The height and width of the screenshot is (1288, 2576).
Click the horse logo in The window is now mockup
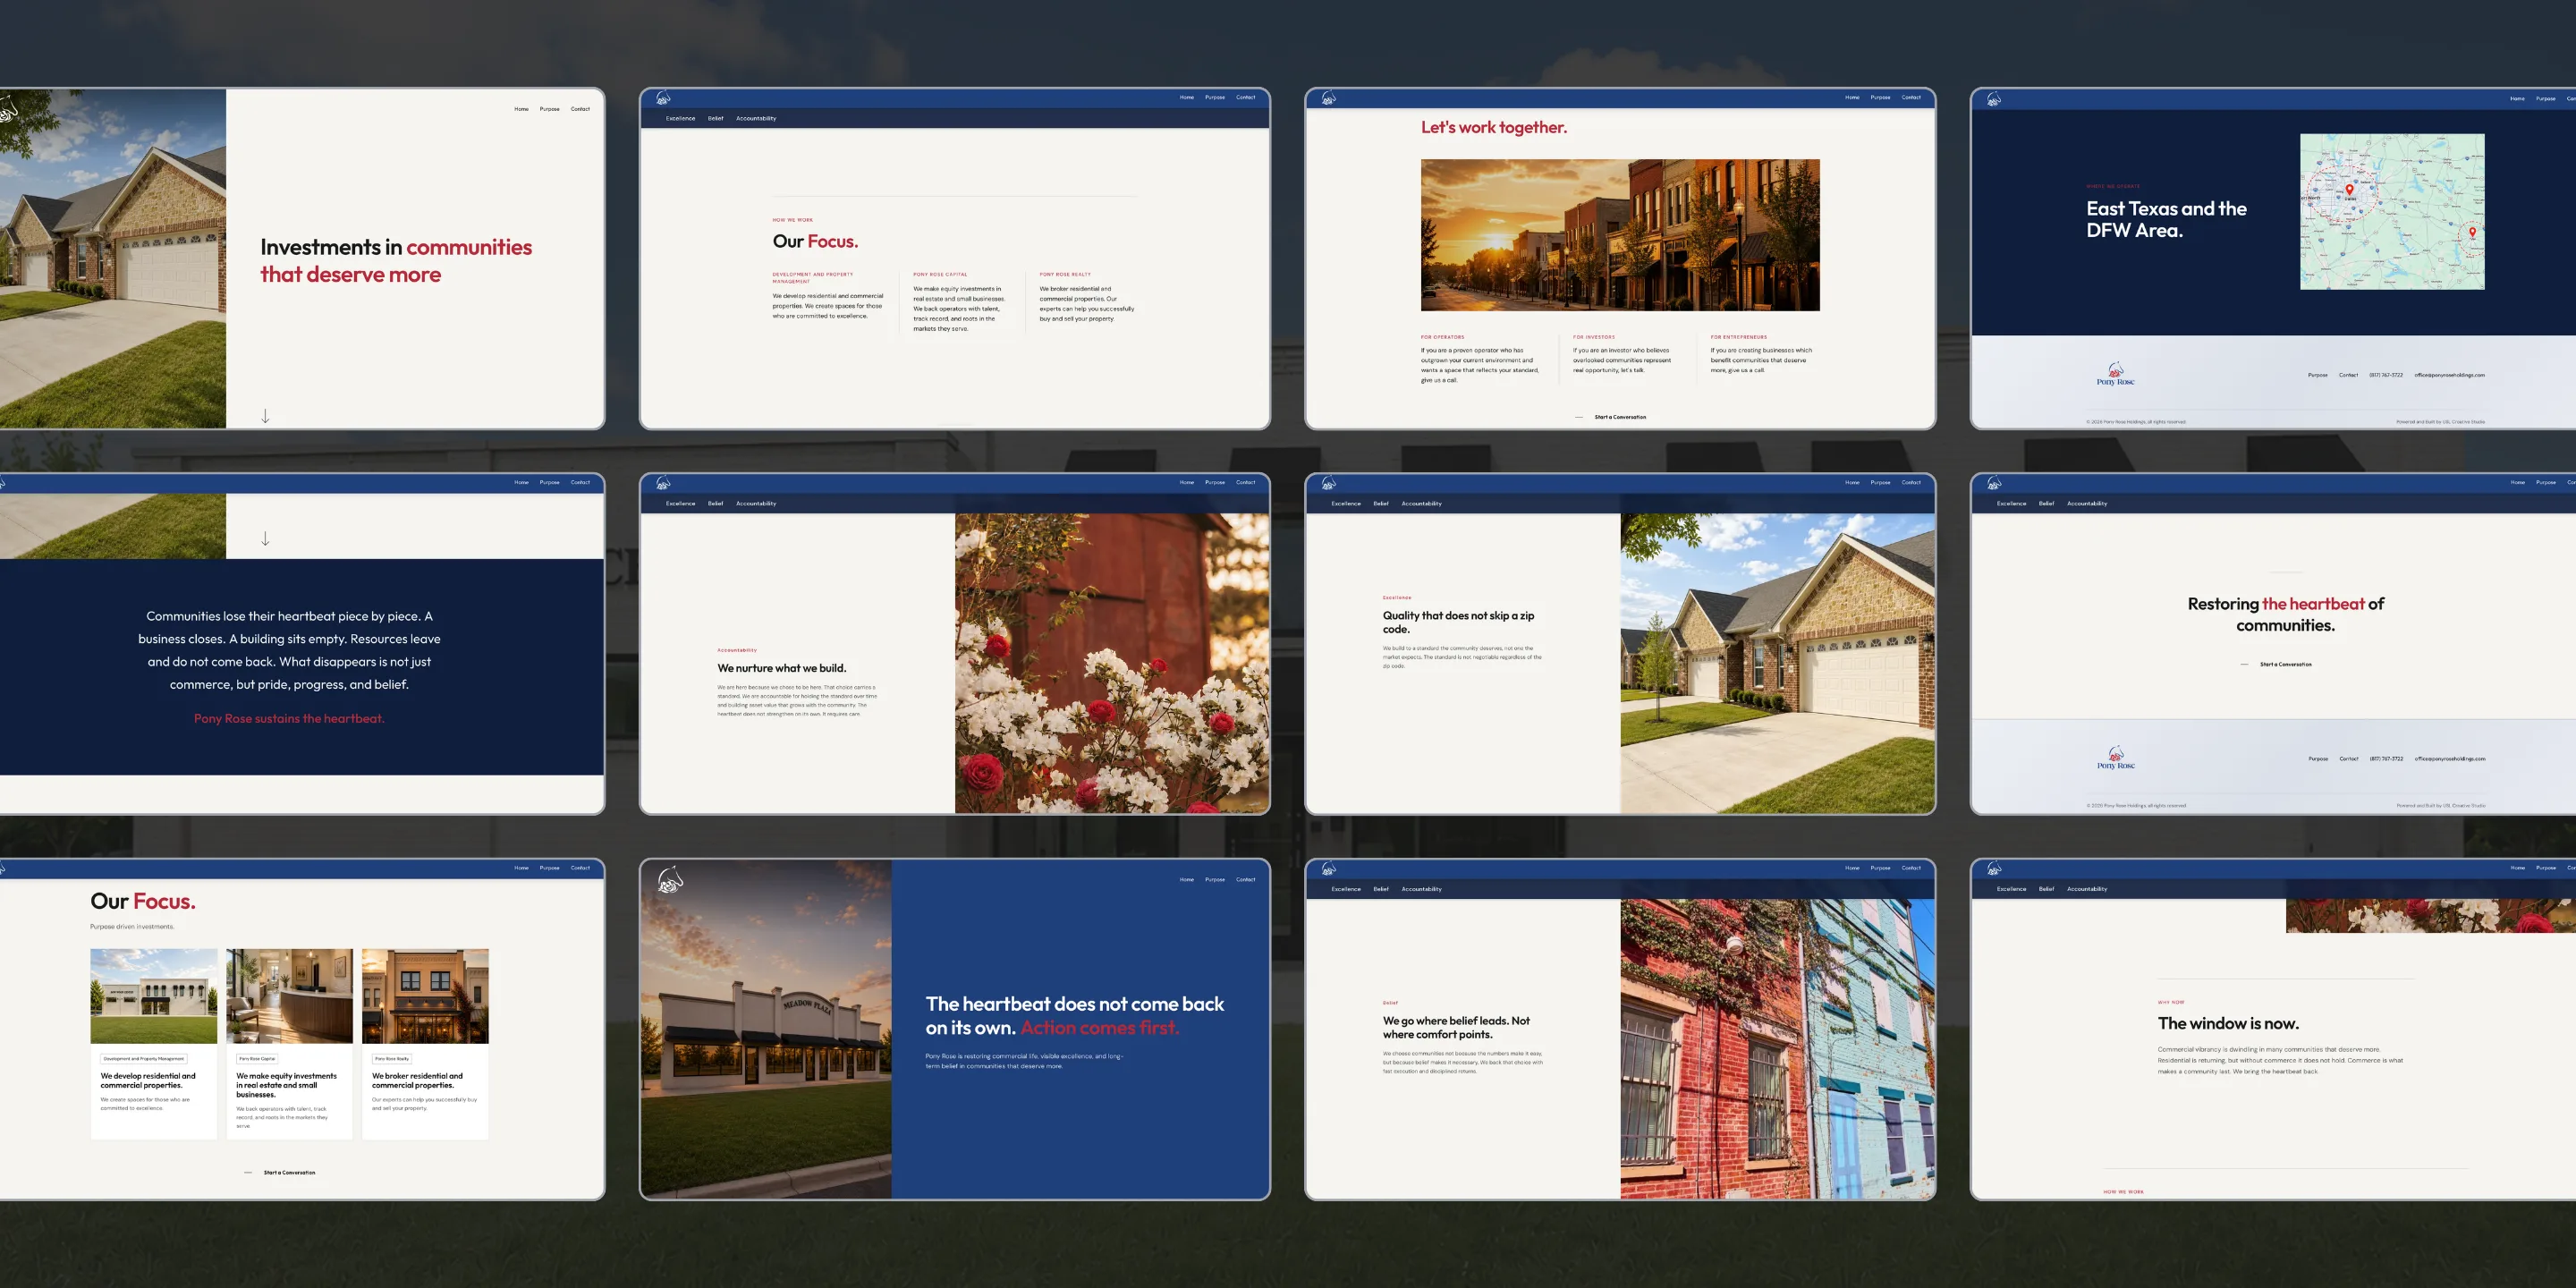click(x=1993, y=868)
